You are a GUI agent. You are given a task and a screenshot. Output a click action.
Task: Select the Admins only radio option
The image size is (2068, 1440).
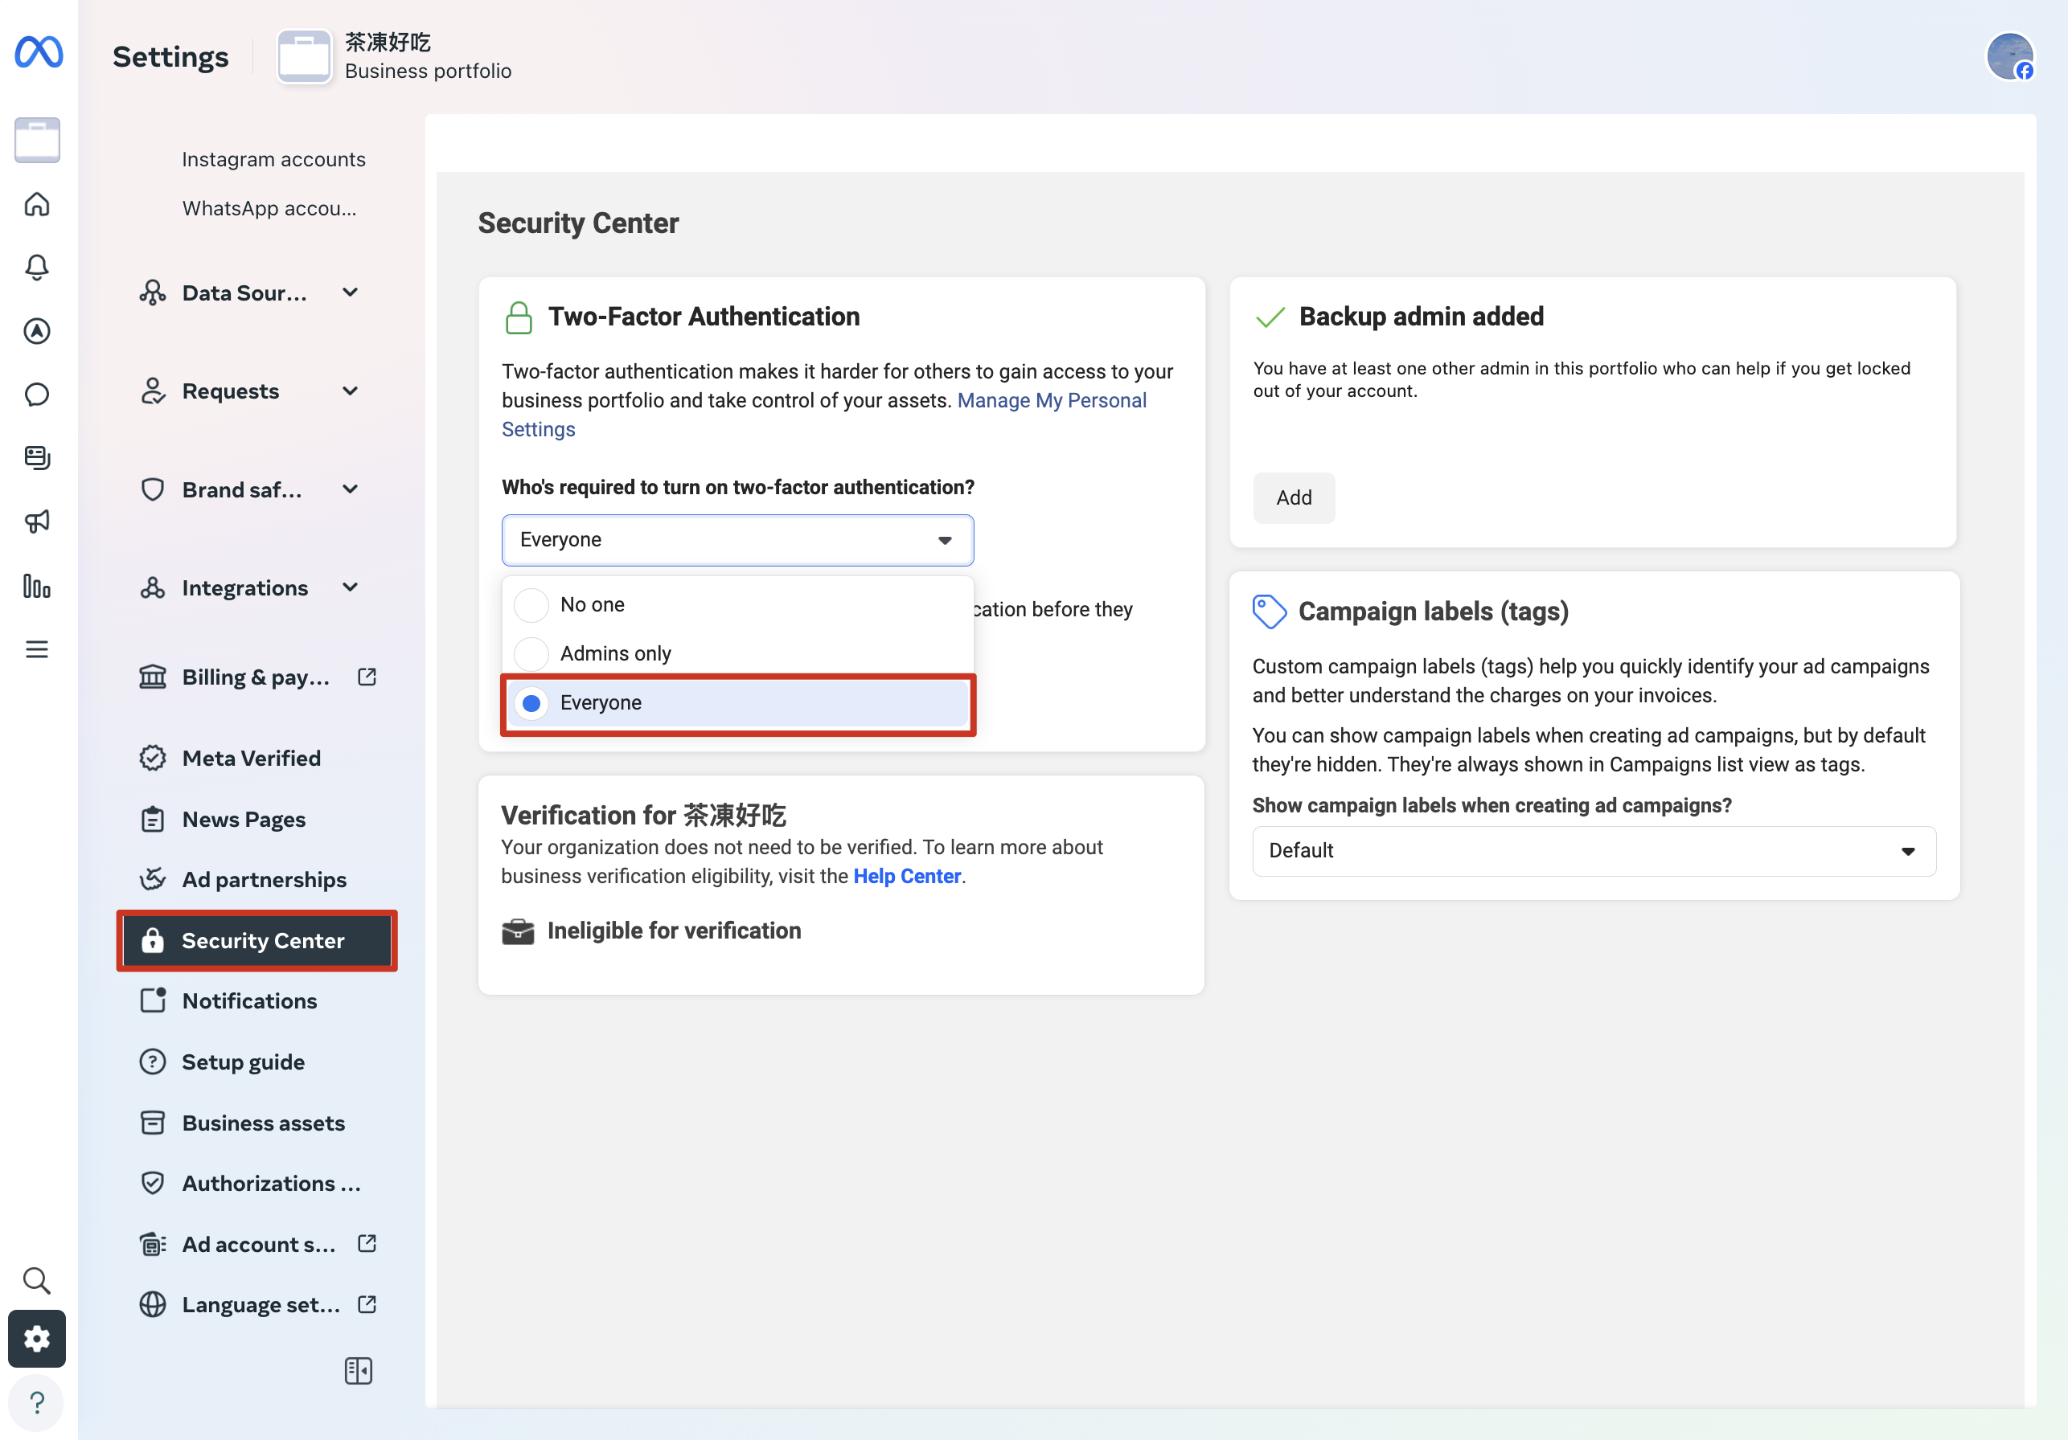tap(531, 653)
